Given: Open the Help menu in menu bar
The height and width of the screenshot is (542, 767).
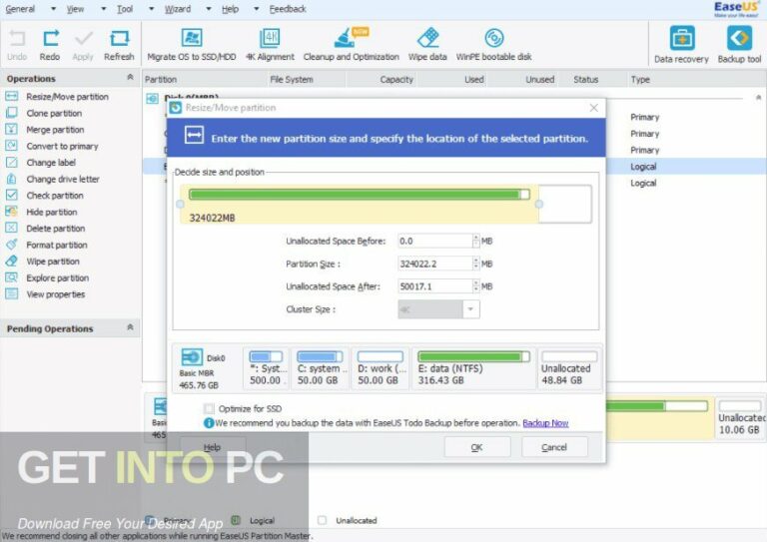Looking at the screenshot, I should coord(230,9).
